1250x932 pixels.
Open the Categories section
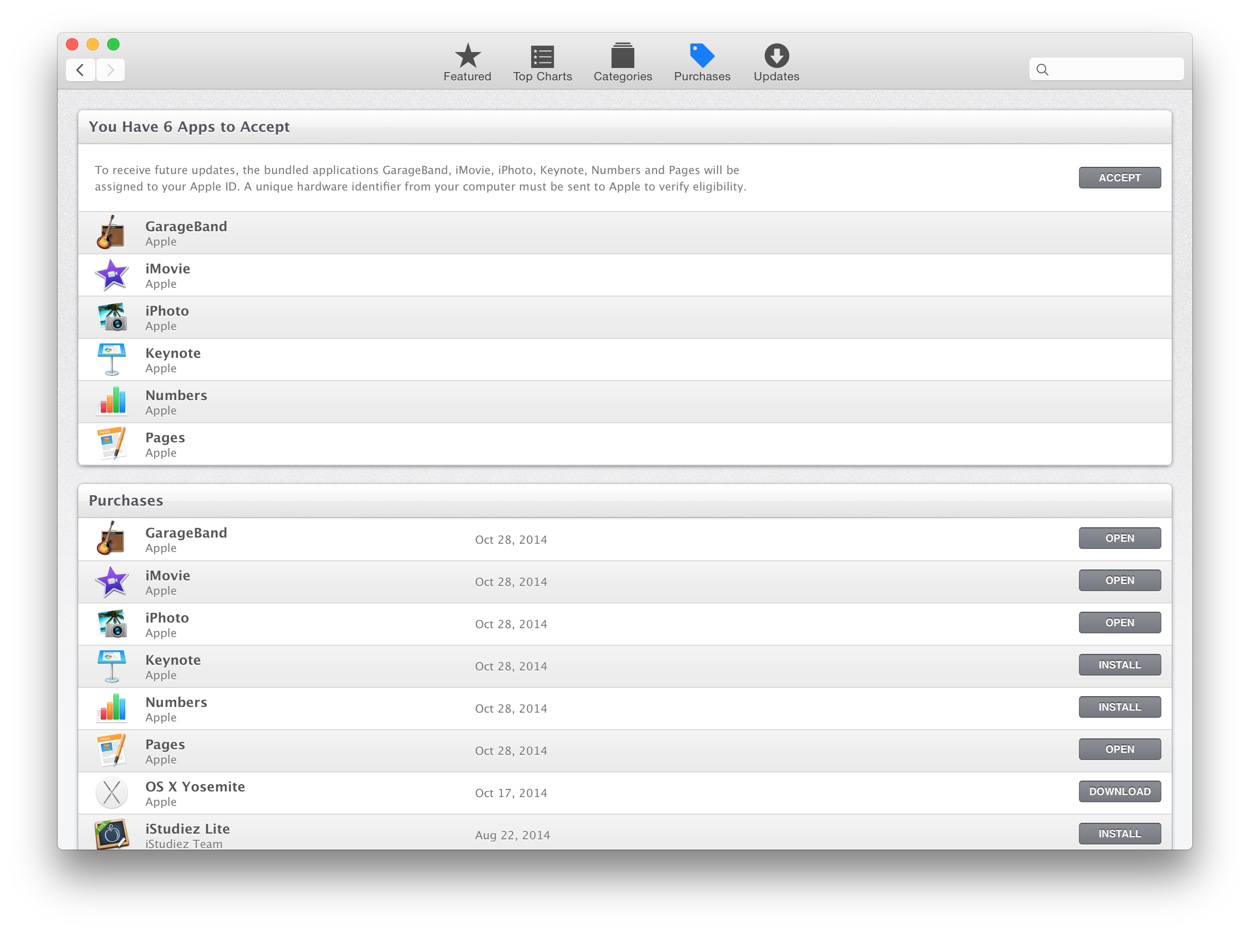(x=622, y=62)
